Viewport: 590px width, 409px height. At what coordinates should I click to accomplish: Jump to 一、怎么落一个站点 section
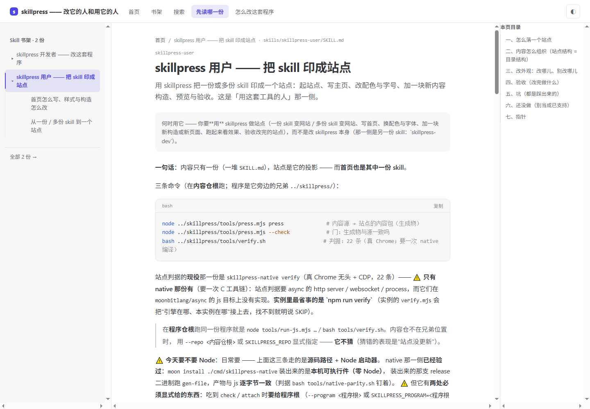click(529, 40)
